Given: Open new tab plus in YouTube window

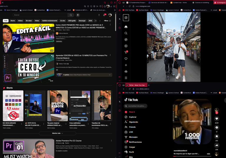Looking at the screenshot, I should click(x=2, y=3).
